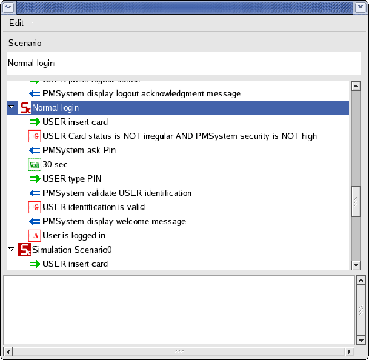
Task: Collapse the Simulation Scenario0 tree node
Action: coord(11,249)
